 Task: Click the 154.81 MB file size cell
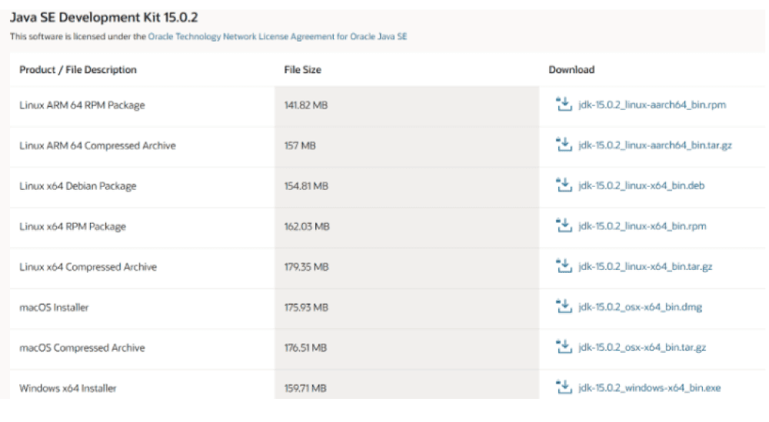(407, 186)
